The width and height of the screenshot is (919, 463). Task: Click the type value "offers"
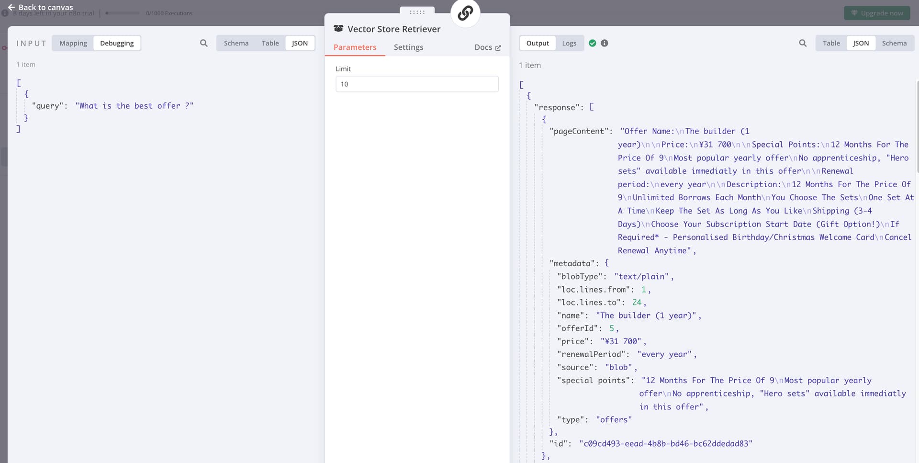point(614,420)
